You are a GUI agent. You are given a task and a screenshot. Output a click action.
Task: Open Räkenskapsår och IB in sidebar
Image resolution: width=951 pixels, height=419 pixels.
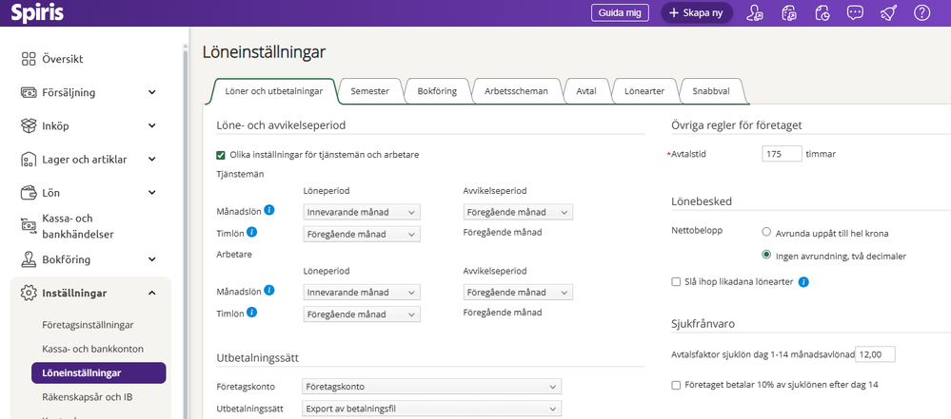pyautogui.click(x=88, y=397)
